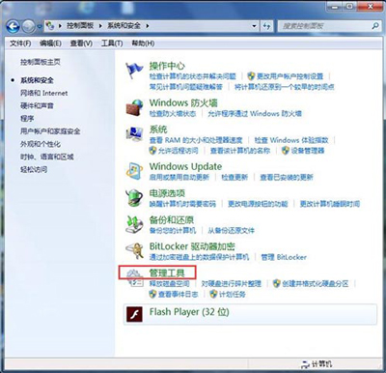Open the 编辑(E) menu
This screenshot has height=373, width=386.
click(x=50, y=43)
